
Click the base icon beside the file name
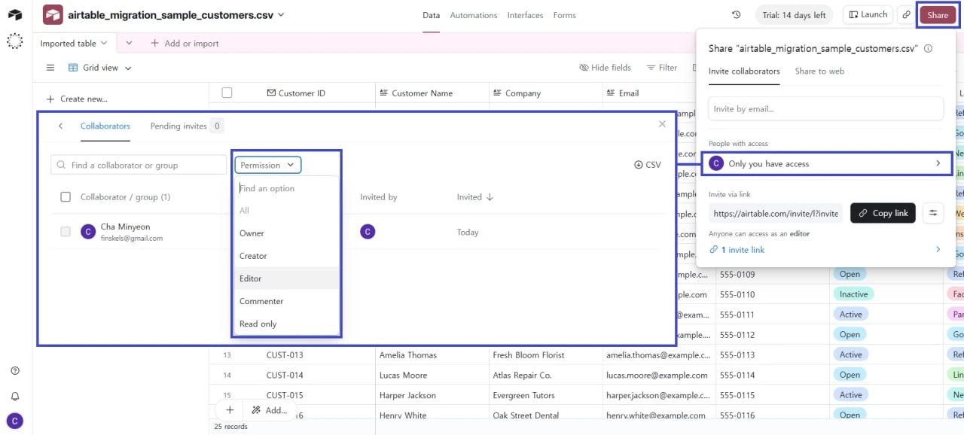[x=53, y=14]
